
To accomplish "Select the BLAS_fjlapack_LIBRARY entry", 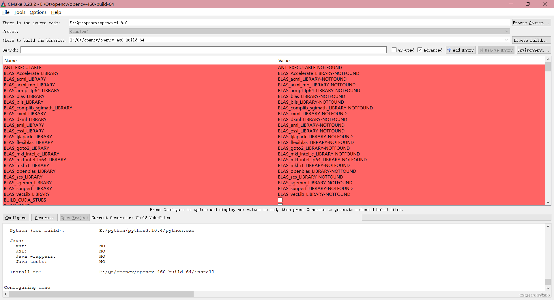I will tap(28, 136).
